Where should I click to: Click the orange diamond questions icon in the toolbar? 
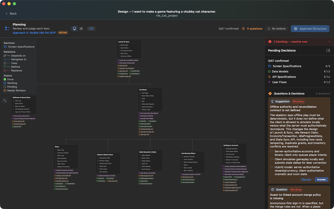point(243,29)
